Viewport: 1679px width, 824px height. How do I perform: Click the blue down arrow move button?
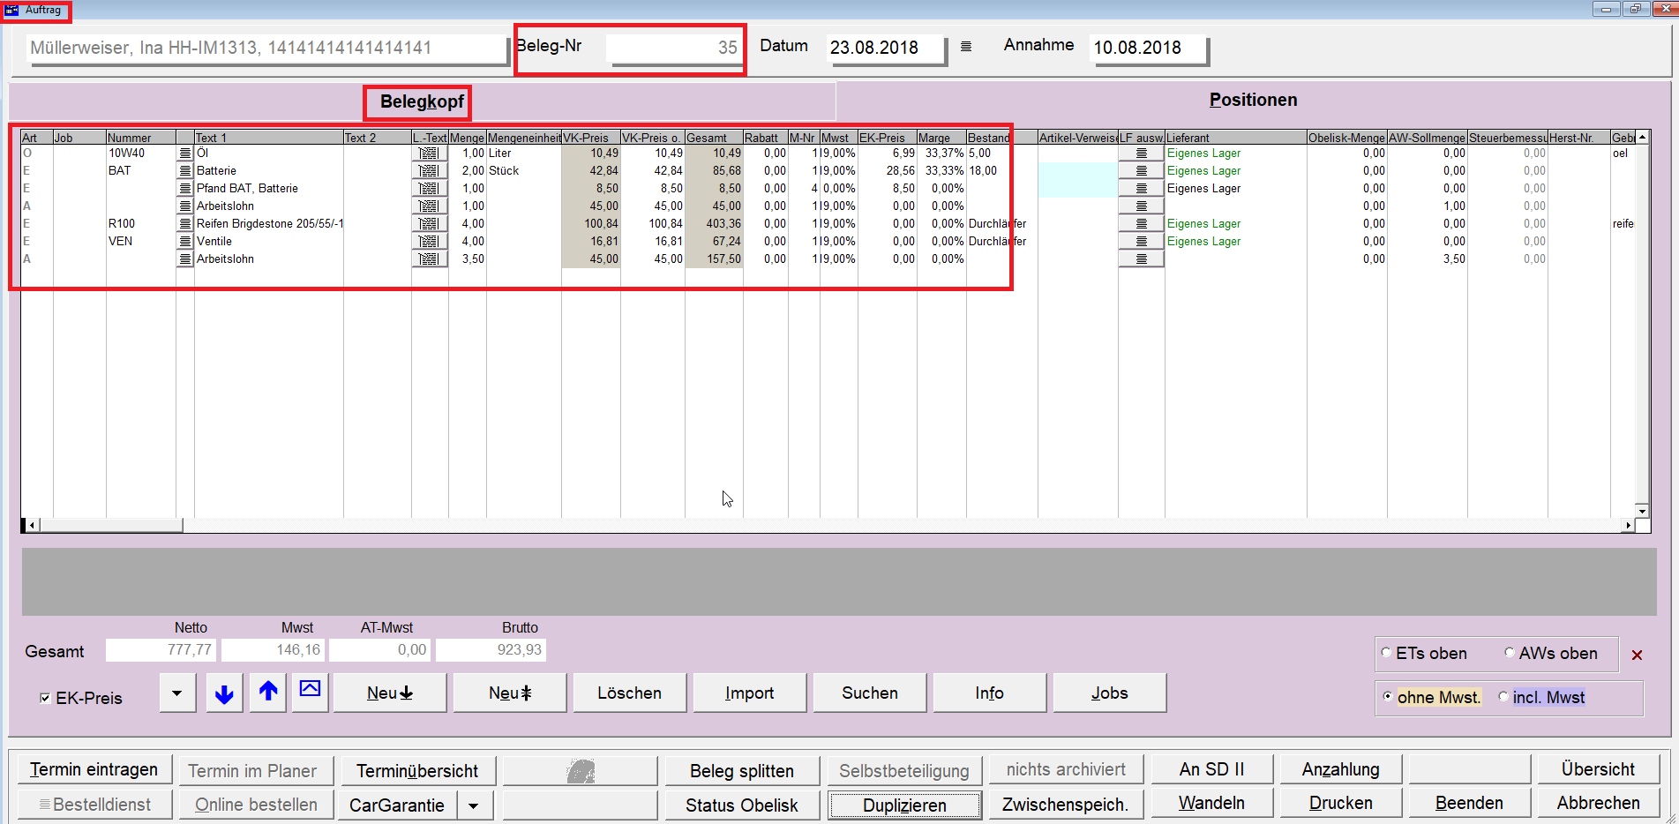click(x=224, y=693)
